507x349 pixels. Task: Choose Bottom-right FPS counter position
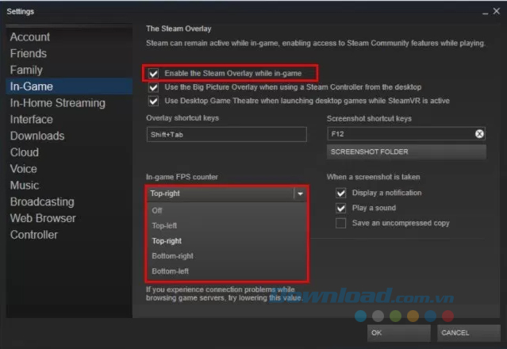point(227,256)
